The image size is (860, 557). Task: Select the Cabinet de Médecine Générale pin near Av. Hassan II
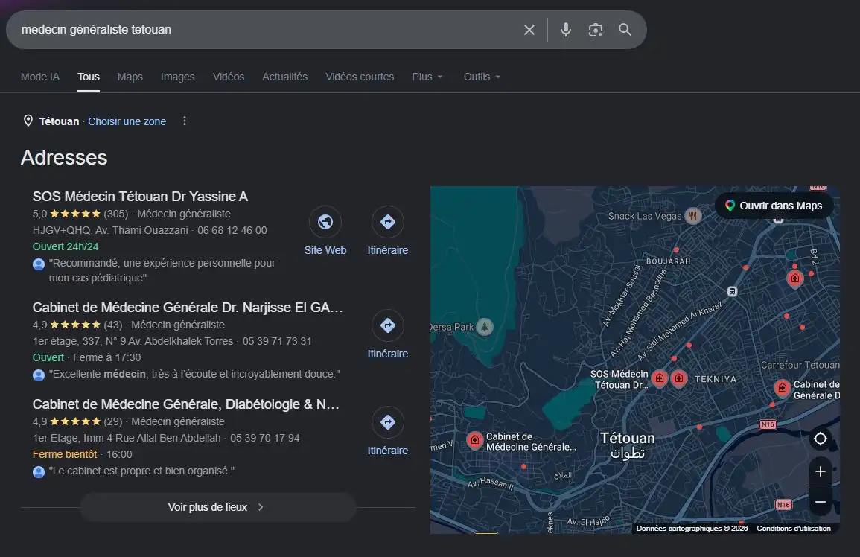[x=474, y=440]
